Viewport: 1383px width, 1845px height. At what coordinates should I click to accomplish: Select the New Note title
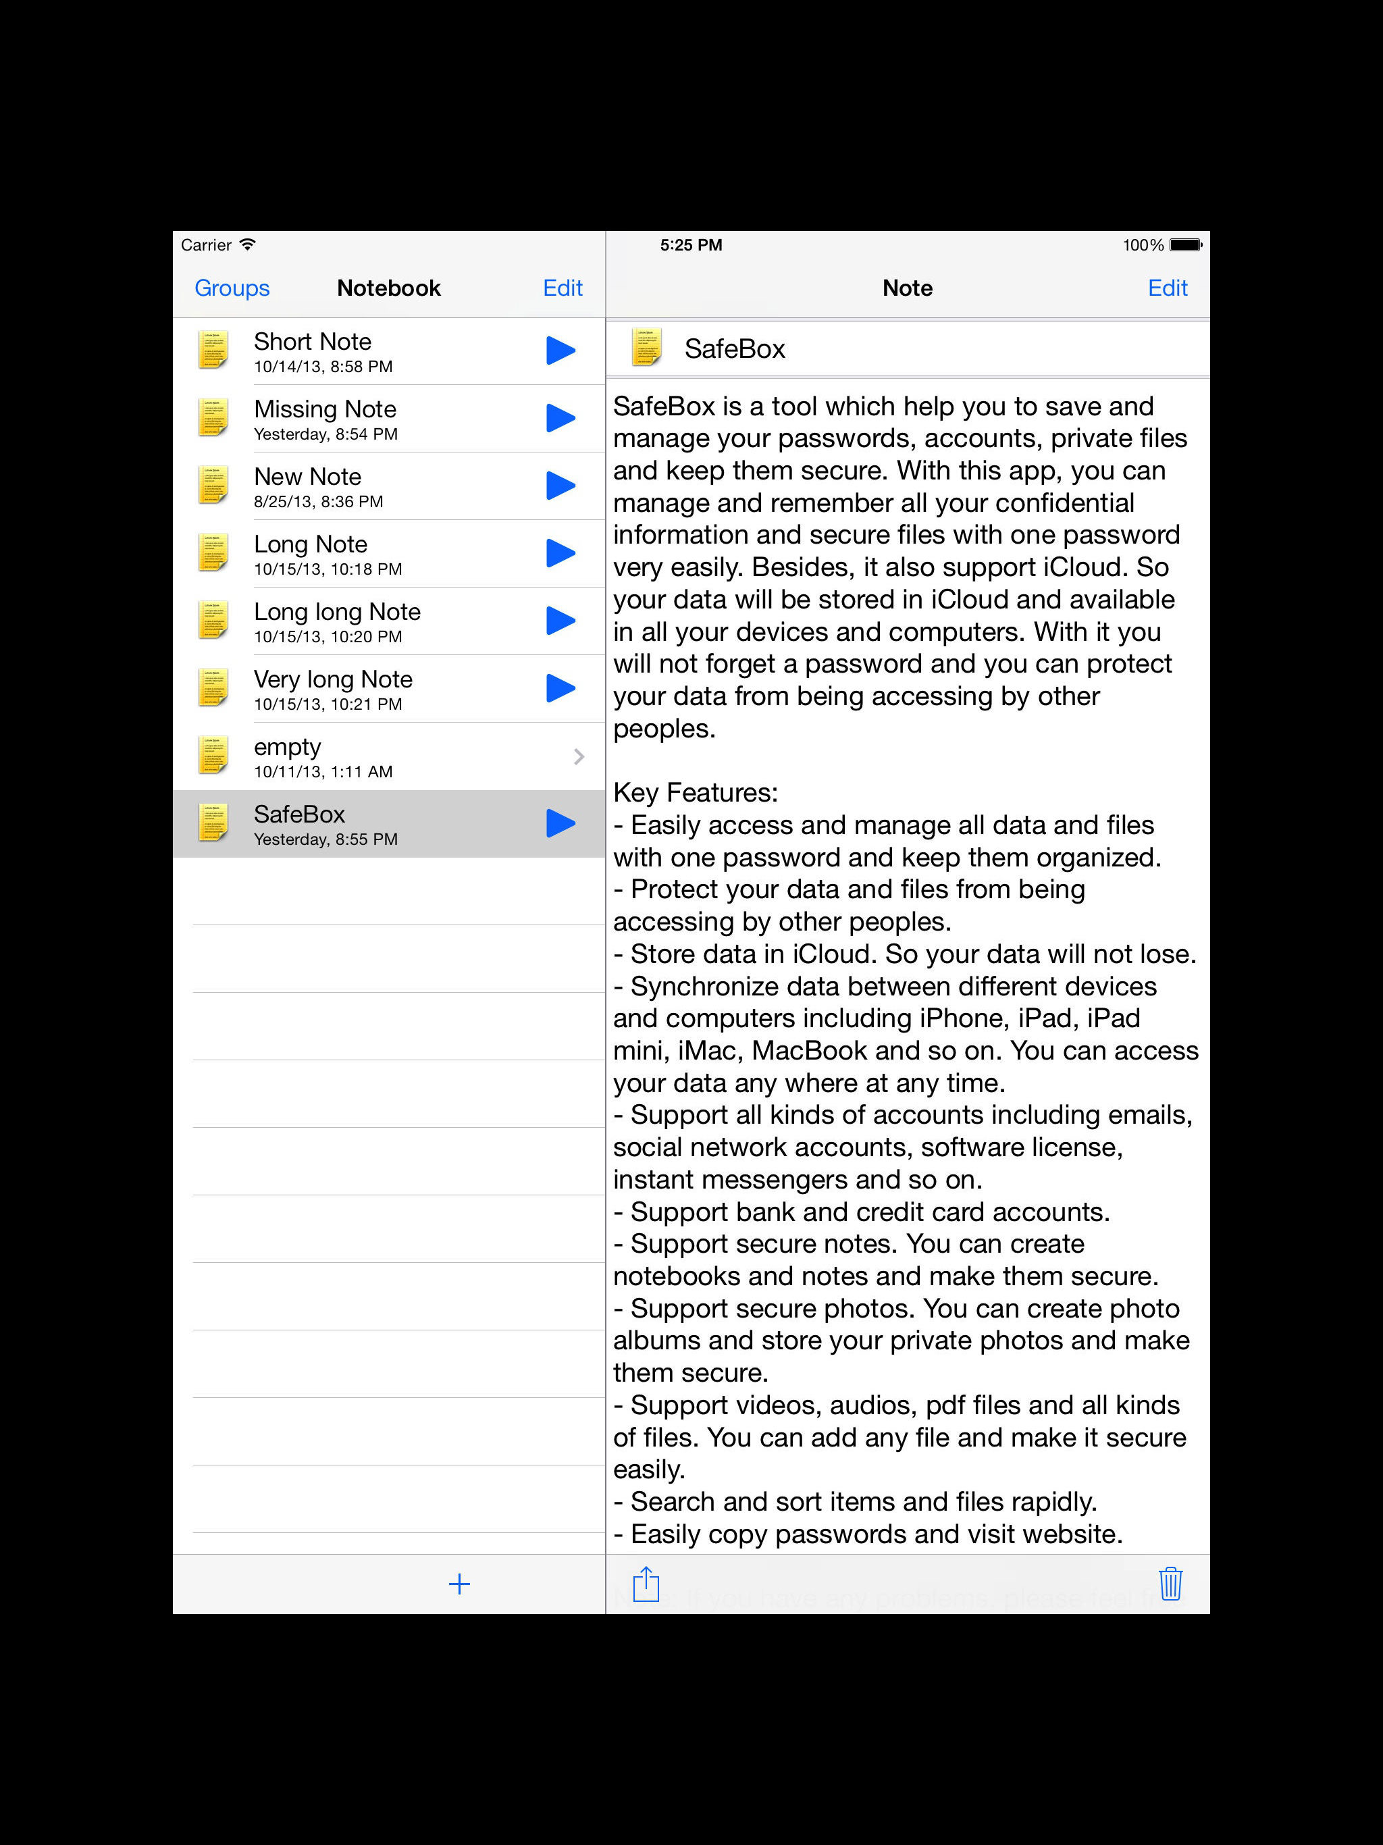308,476
